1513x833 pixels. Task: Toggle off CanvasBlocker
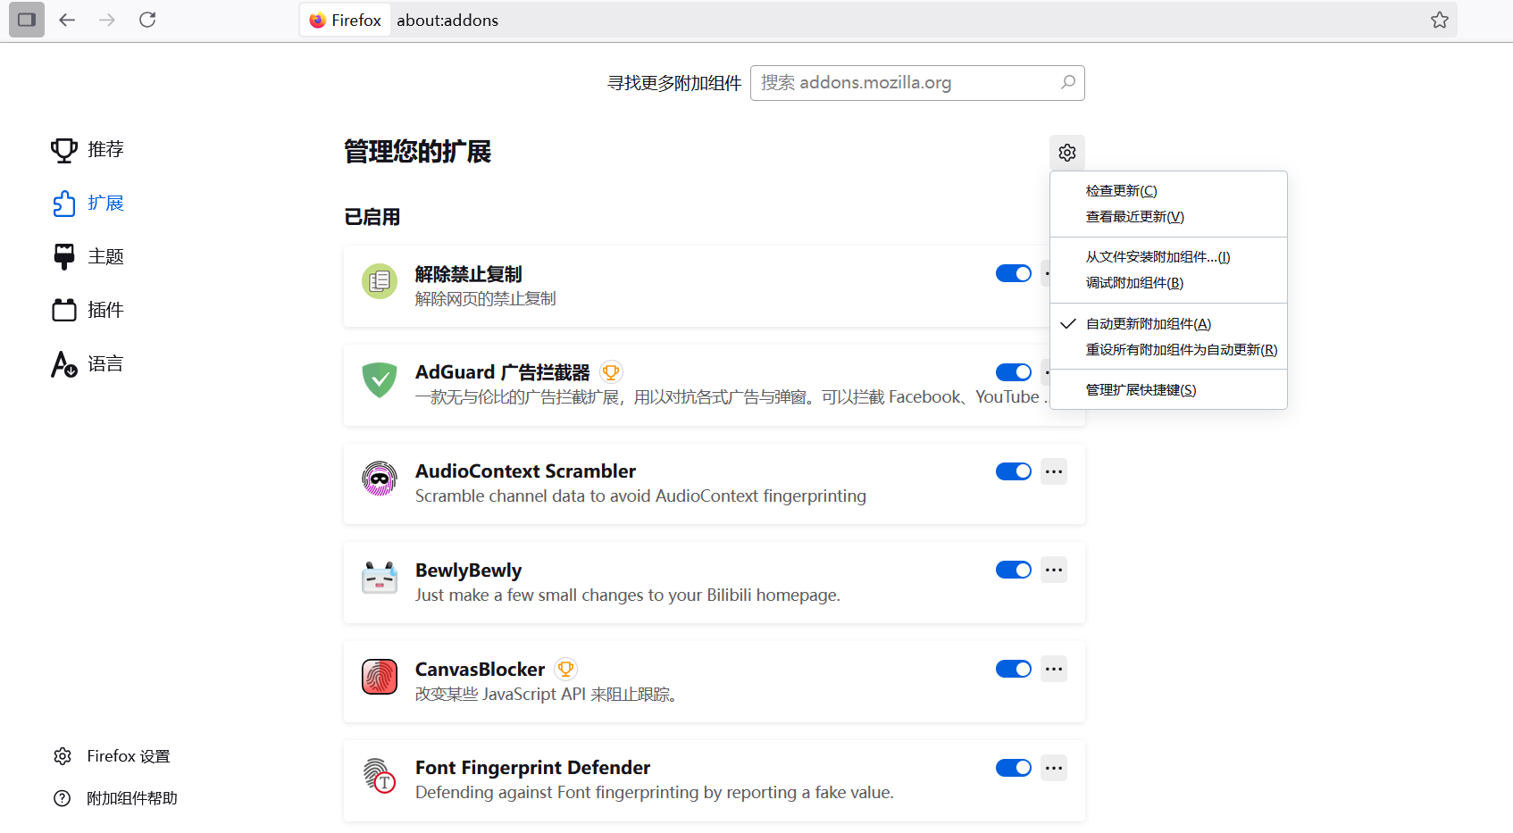pyautogui.click(x=1013, y=669)
